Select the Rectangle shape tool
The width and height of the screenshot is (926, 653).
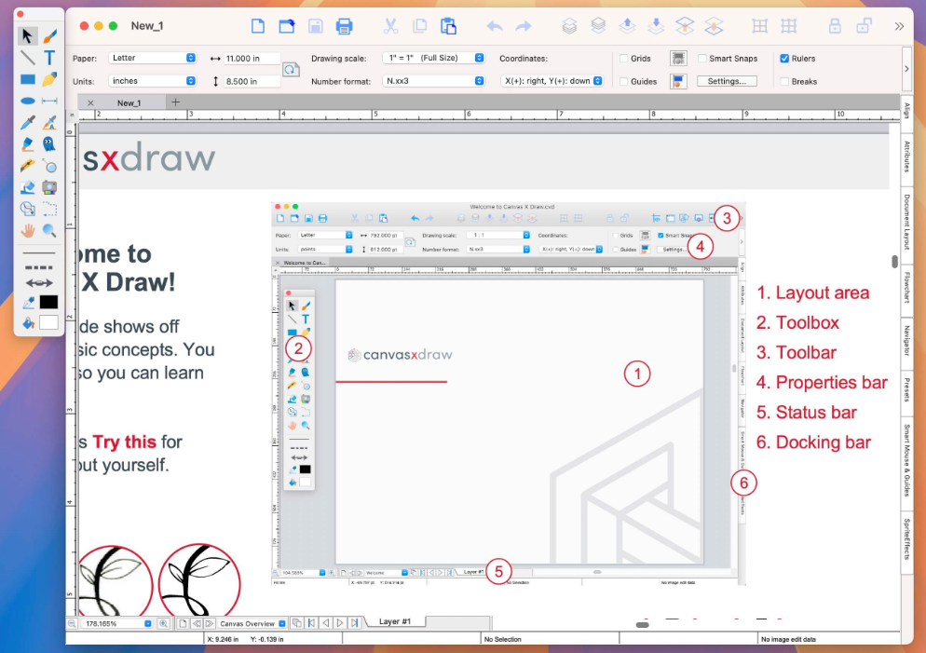click(28, 79)
